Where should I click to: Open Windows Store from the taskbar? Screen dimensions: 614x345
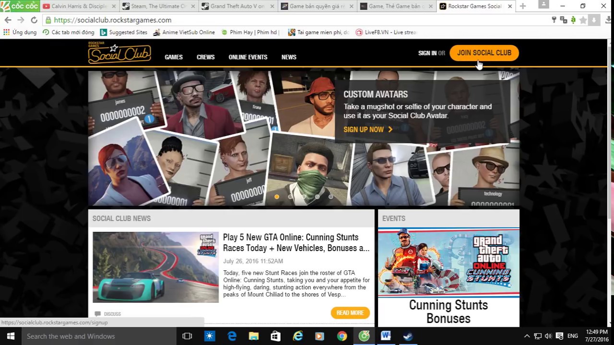click(x=275, y=336)
